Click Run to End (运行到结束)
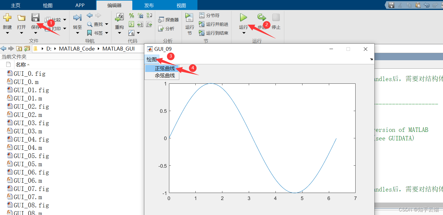The image size is (443, 215). [x=214, y=33]
